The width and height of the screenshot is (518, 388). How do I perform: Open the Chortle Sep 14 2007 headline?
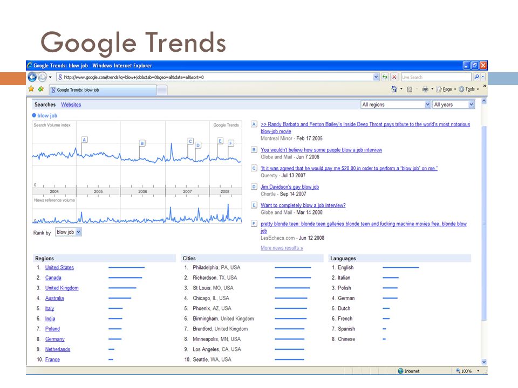tap(290, 187)
